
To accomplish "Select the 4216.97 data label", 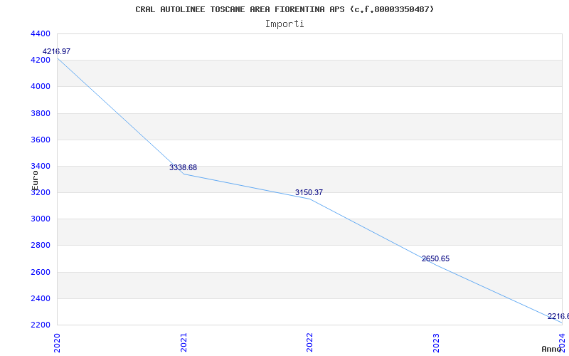I will point(56,51).
